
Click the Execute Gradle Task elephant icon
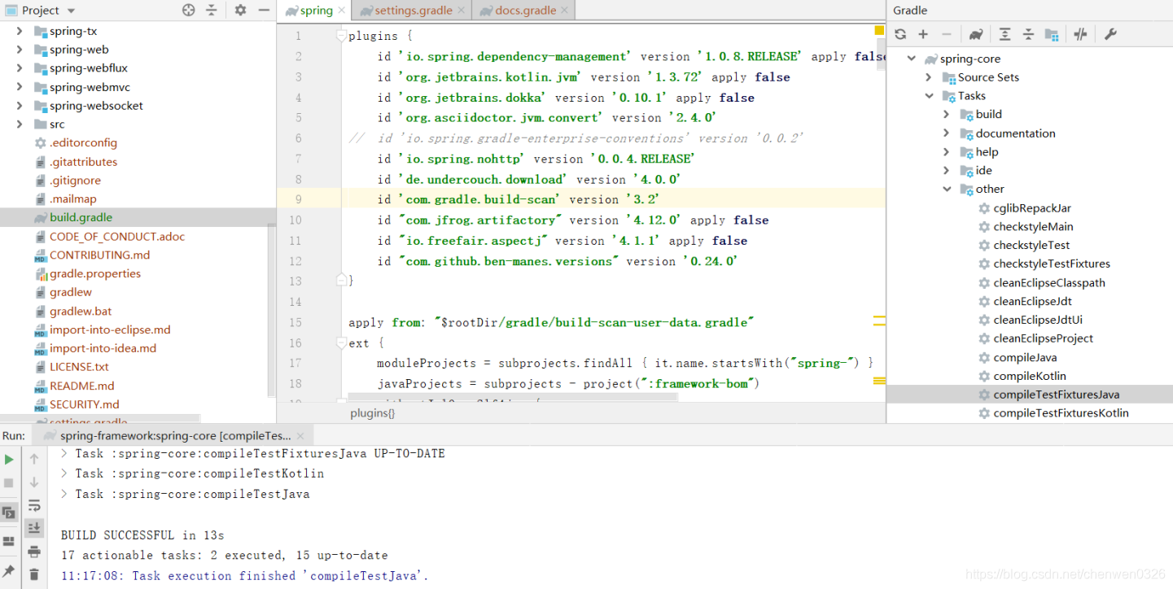[975, 34]
